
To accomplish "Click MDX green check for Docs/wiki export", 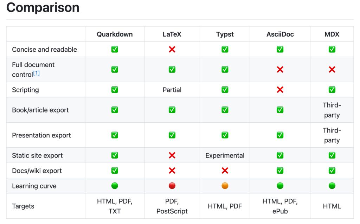I will coord(332,171).
